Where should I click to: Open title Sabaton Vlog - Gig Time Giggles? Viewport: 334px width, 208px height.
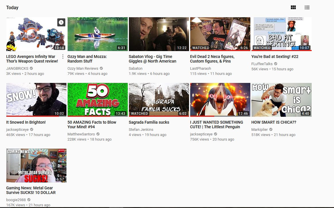click(152, 59)
